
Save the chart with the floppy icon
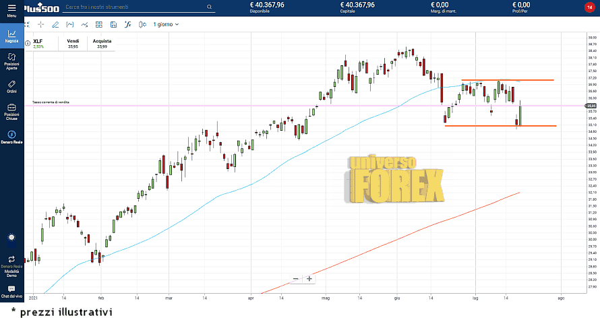[113, 24]
